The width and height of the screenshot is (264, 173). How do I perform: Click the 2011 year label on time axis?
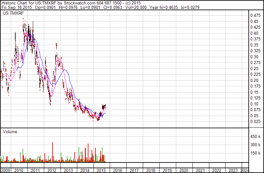35,170
